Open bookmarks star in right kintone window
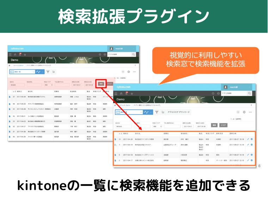The height and width of the screenshot is (201, 268). tap(132, 93)
